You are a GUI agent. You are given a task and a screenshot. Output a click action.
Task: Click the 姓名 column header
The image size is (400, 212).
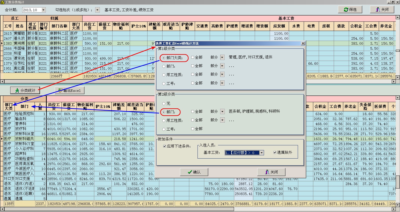pyautogui.click(x=19, y=26)
